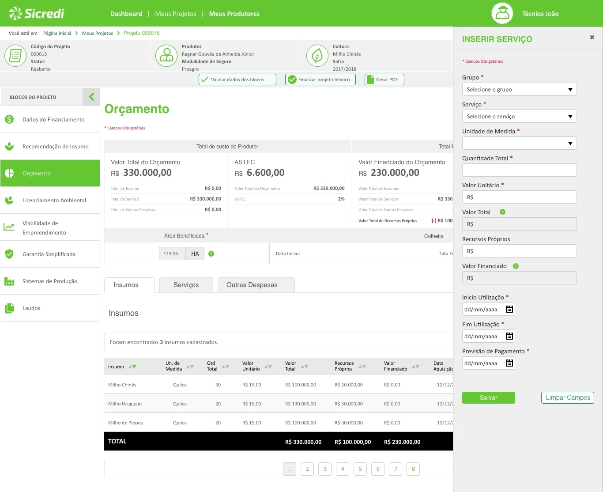Click the Valor Unitário input field

pos(520,197)
